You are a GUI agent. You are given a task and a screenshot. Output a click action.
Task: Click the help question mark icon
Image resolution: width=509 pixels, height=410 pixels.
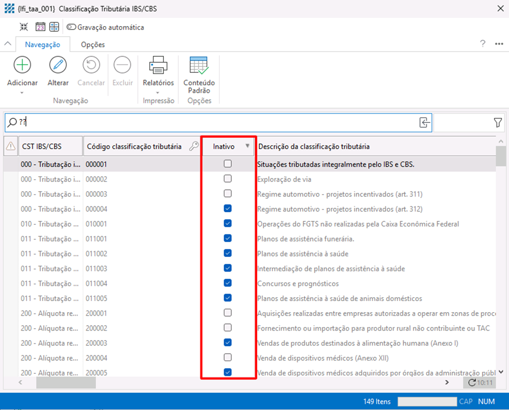pyautogui.click(x=482, y=44)
